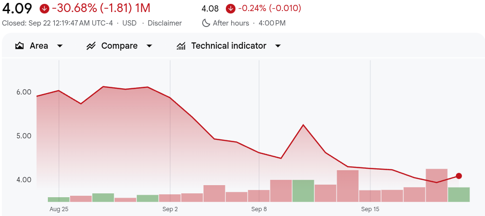This screenshot has width=485, height=216.
Task: Open the Technical indicator menu label
Action: (x=229, y=46)
